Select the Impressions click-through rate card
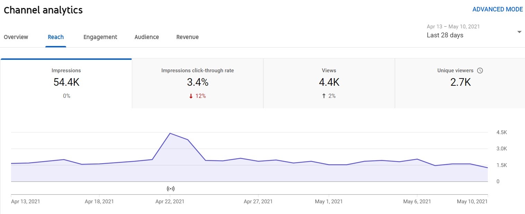This screenshot has height=214, width=525. coord(197,82)
